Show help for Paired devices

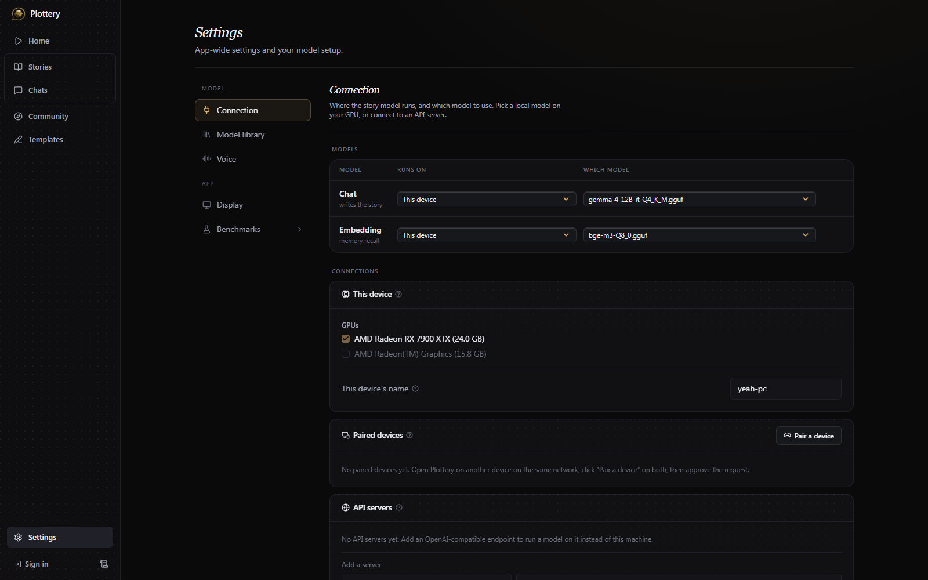point(409,436)
